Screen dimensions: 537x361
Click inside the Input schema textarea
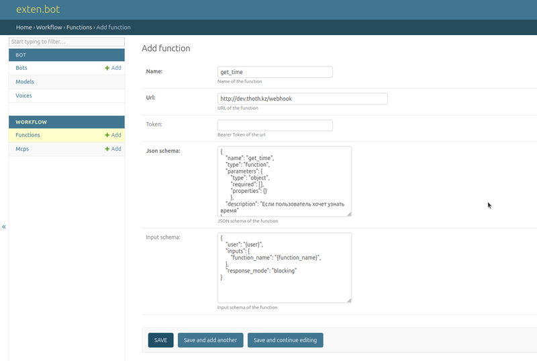pyautogui.click(x=284, y=268)
